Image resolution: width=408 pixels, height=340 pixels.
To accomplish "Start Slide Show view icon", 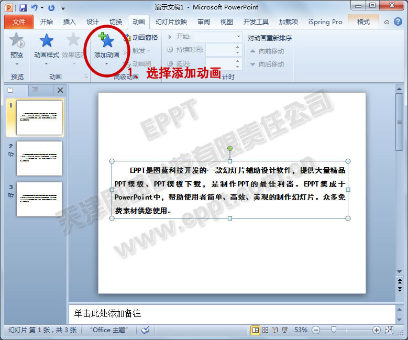I will tap(285, 330).
